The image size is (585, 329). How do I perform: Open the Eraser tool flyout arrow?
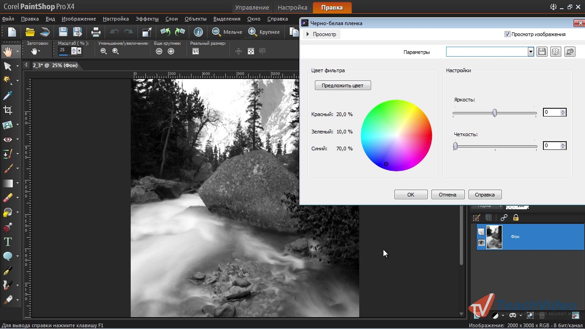click(x=17, y=198)
